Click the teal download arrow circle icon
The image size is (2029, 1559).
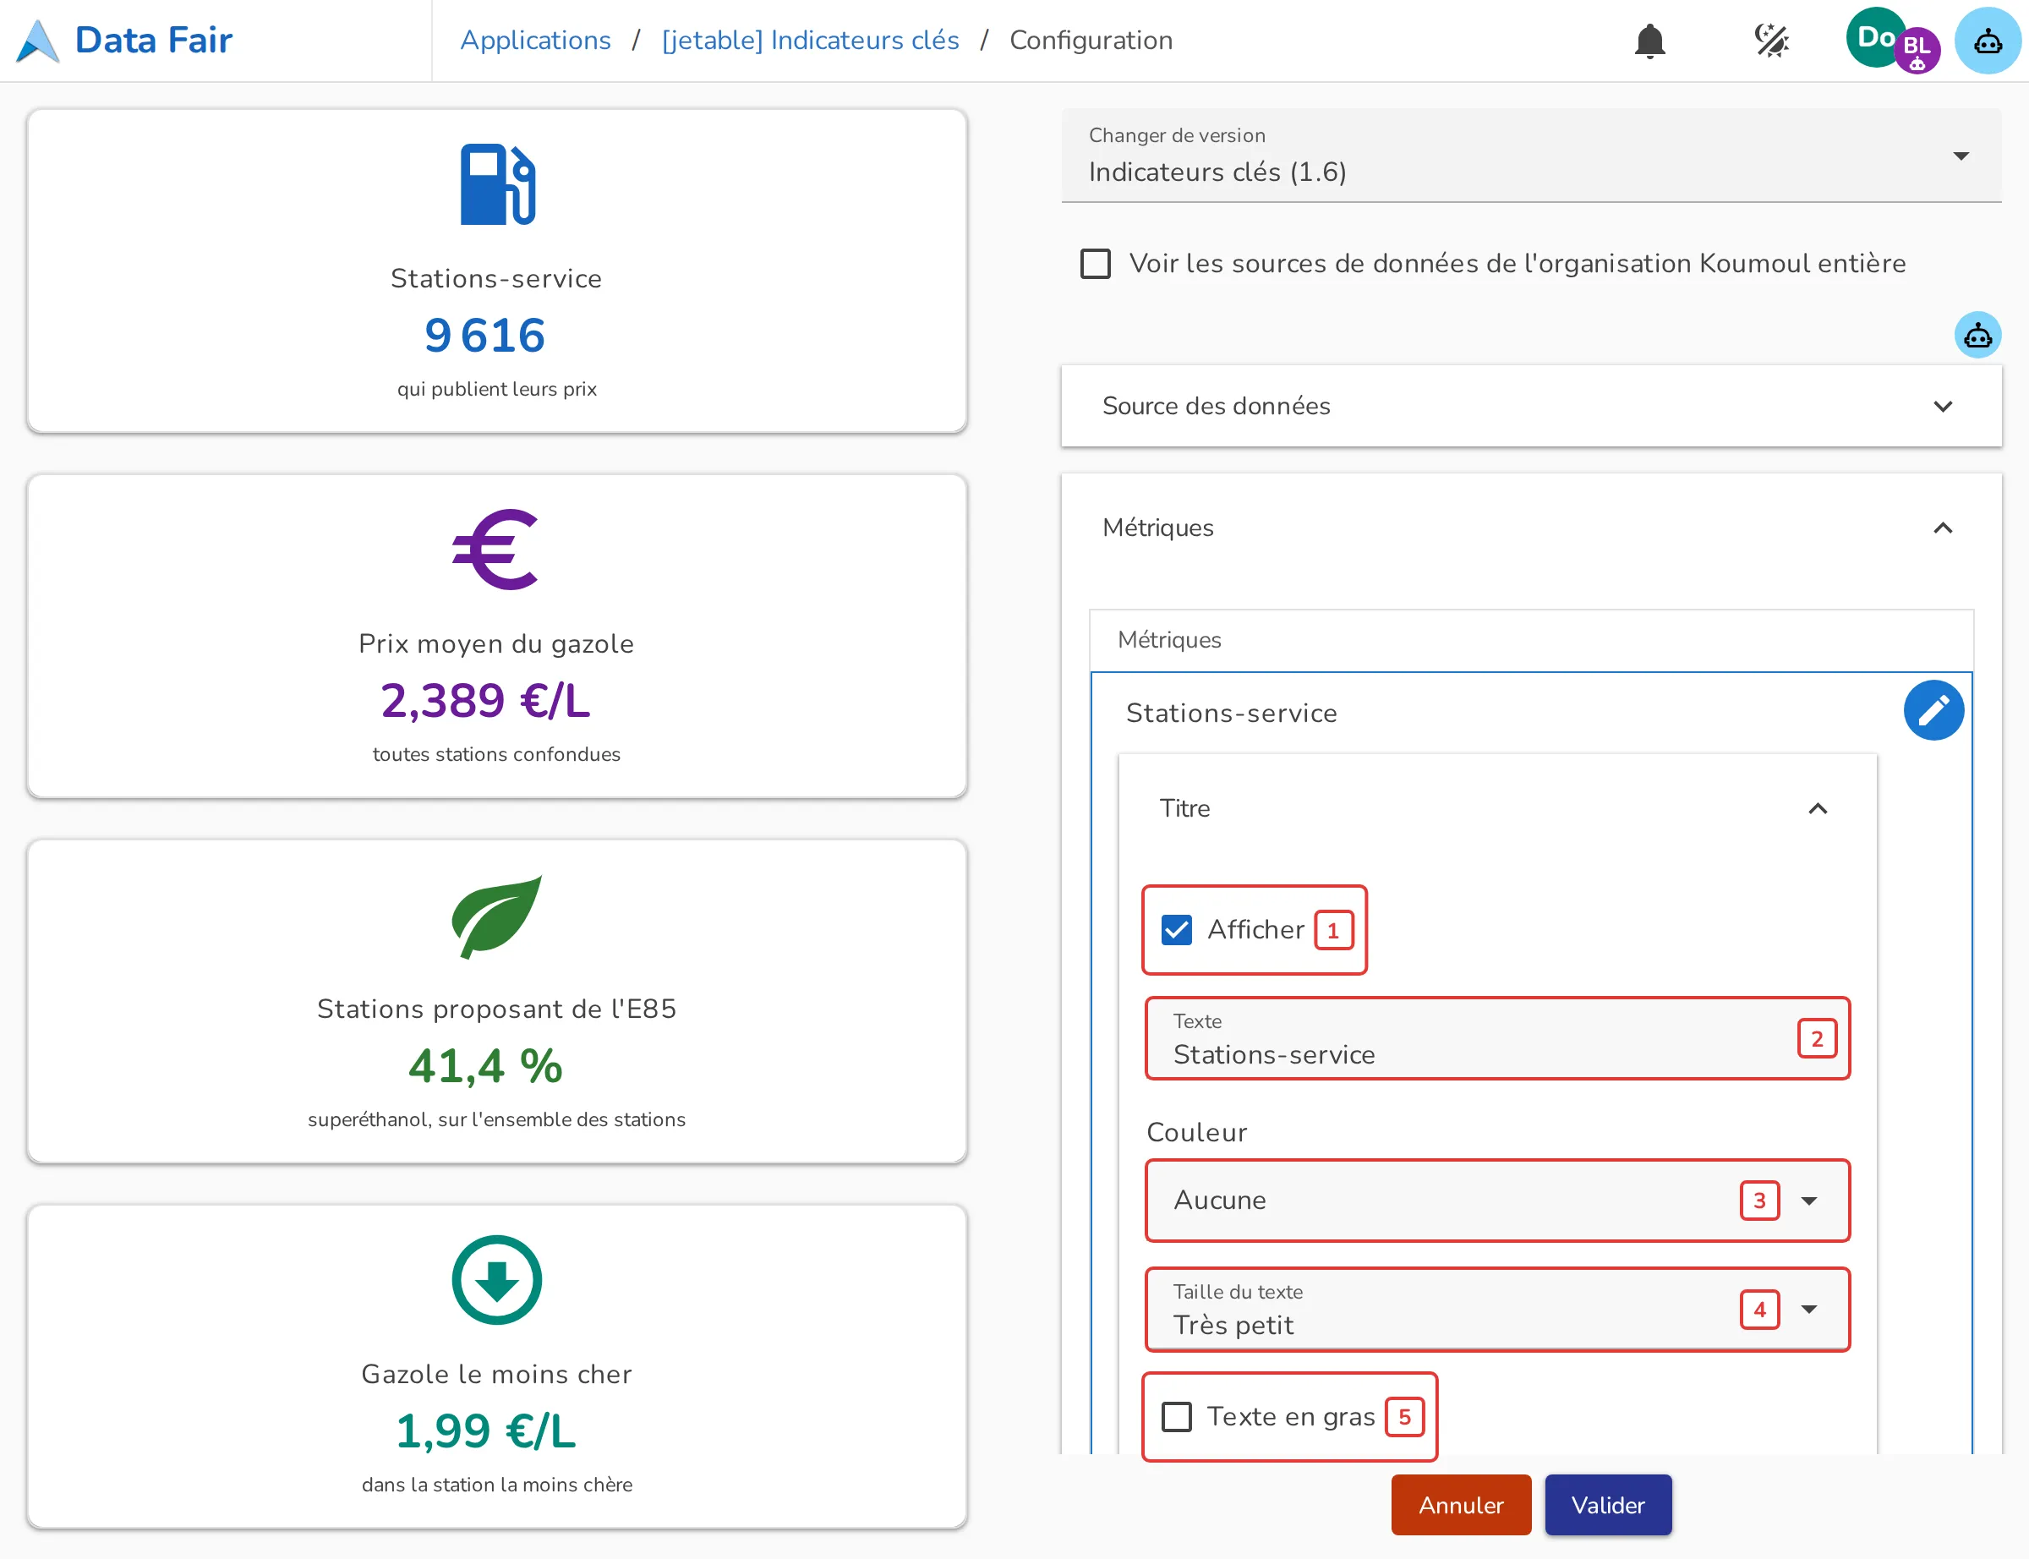coord(496,1281)
